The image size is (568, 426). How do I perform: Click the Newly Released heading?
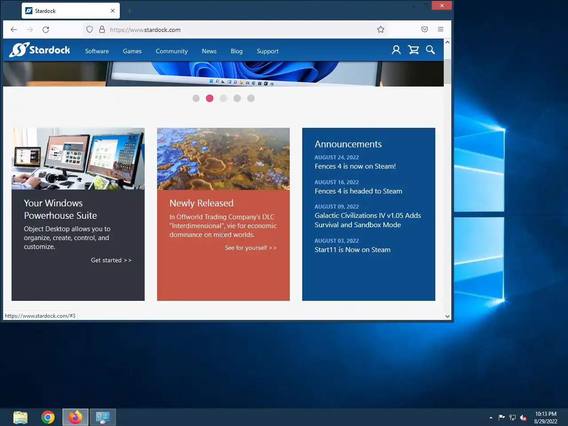pyautogui.click(x=201, y=203)
